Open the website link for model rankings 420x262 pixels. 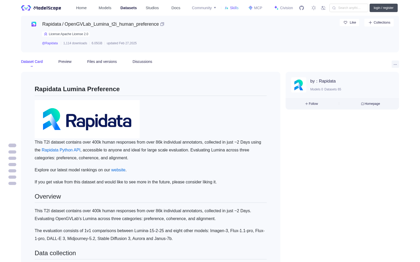click(x=118, y=170)
